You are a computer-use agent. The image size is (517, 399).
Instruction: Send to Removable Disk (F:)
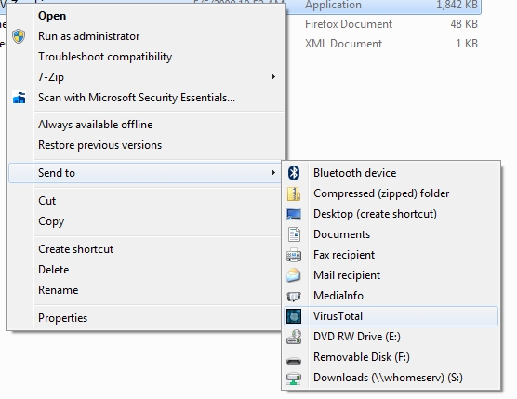tap(391, 357)
